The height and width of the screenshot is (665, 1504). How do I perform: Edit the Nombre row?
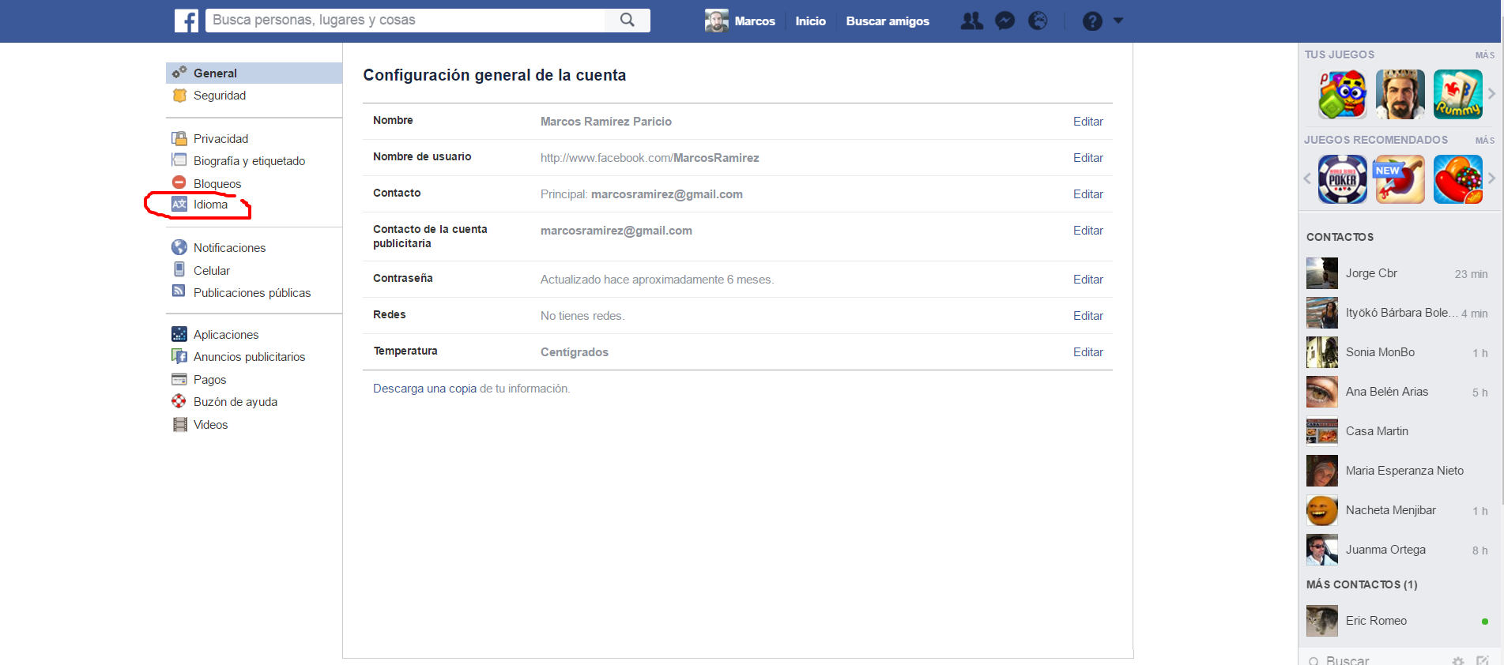pyautogui.click(x=1087, y=122)
